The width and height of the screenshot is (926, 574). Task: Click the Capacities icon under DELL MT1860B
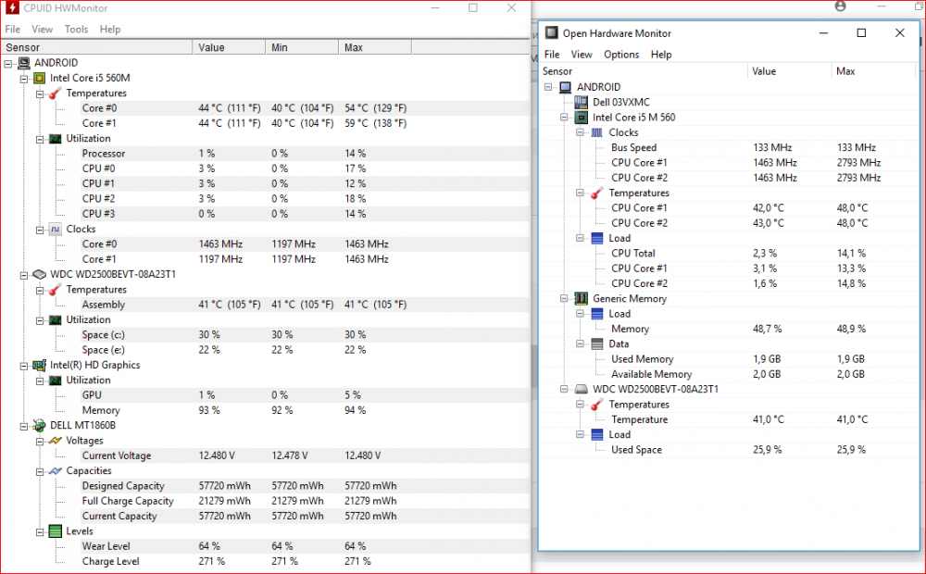tap(56, 470)
